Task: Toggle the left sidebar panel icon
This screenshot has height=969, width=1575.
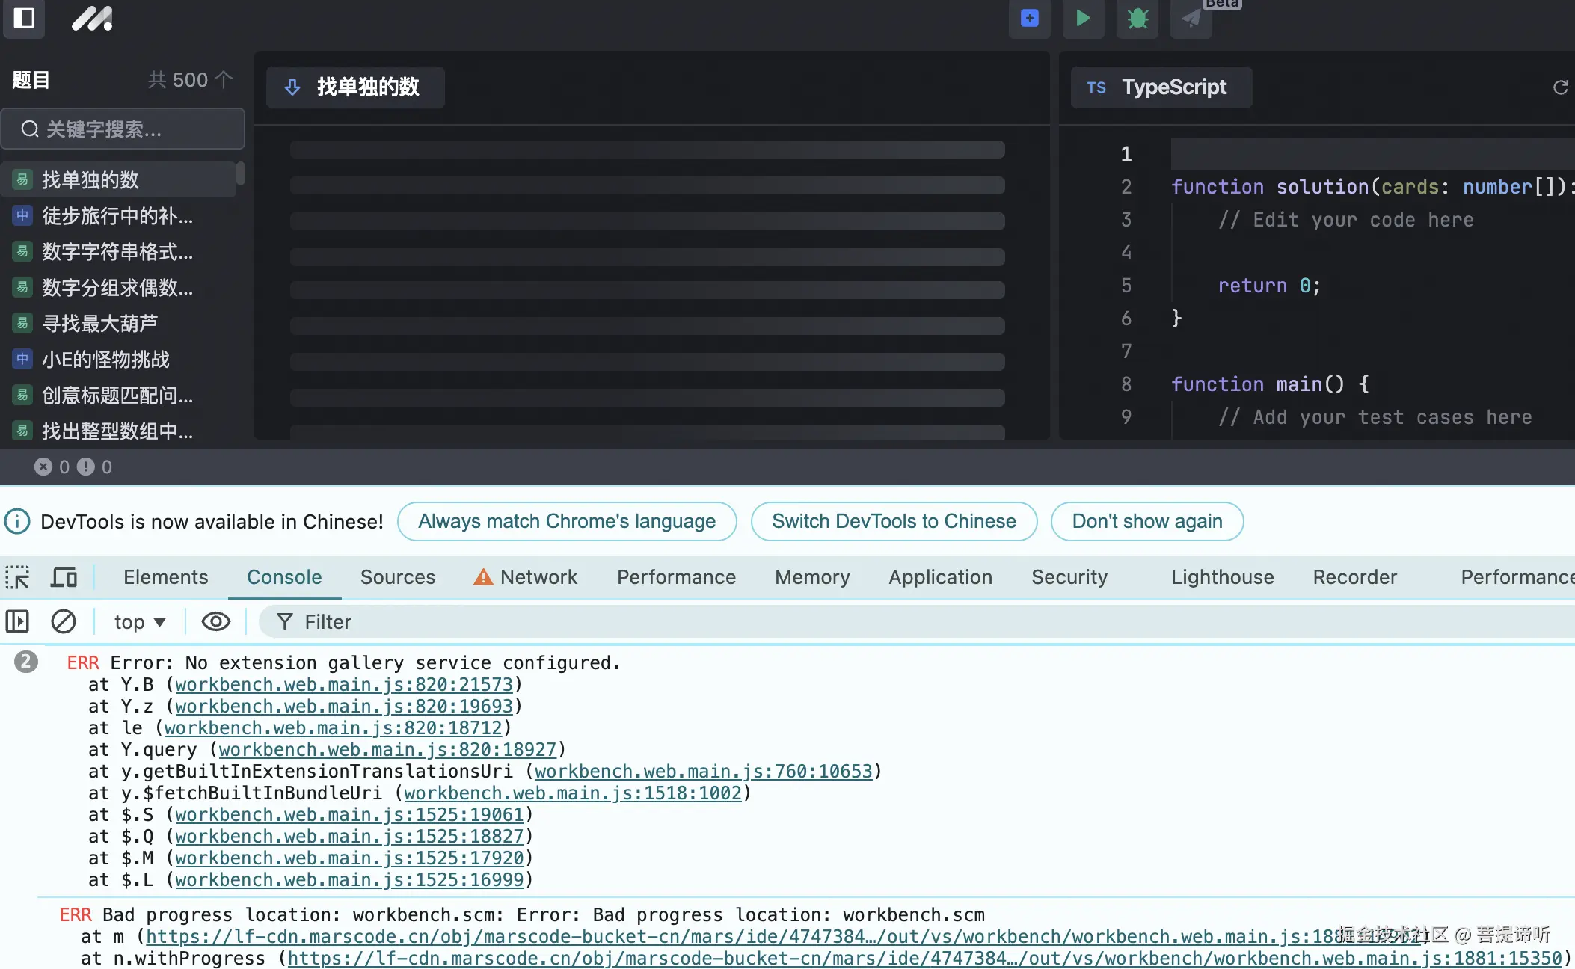Action: 24,17
